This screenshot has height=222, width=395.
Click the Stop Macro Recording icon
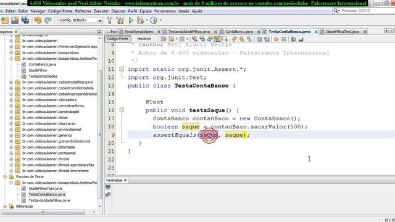tap(284, 39)
